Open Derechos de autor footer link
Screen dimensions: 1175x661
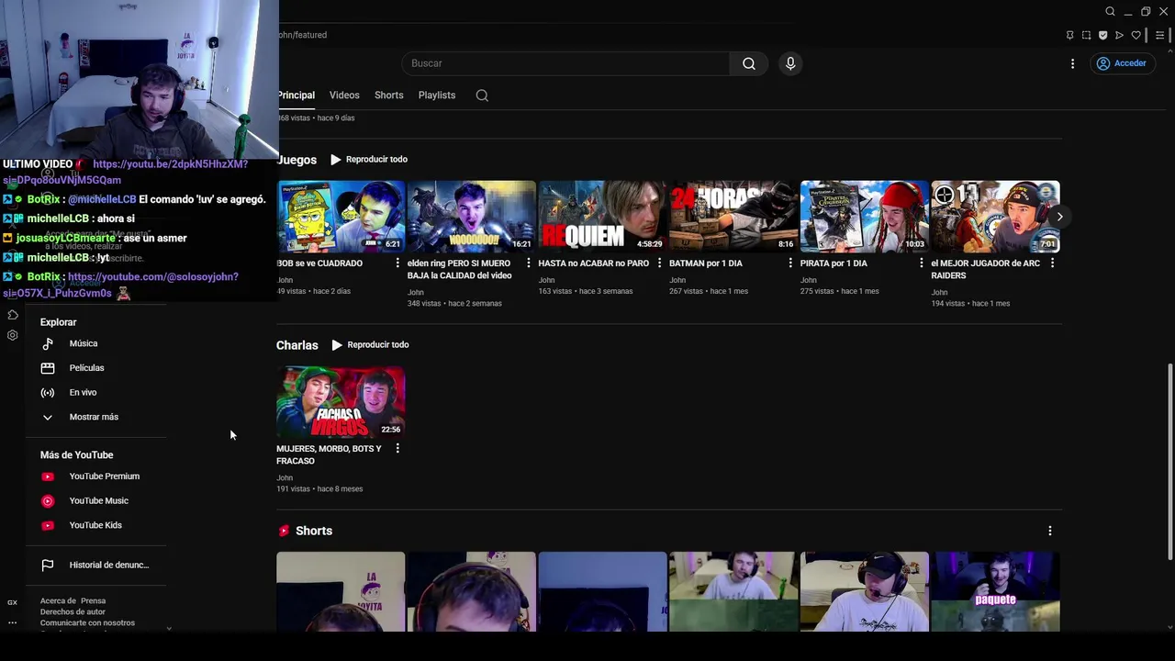73,612
